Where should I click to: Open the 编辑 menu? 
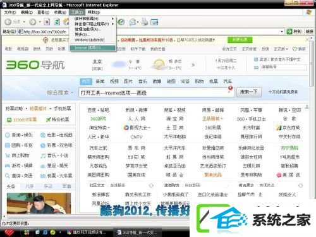(x=27, y=12)
